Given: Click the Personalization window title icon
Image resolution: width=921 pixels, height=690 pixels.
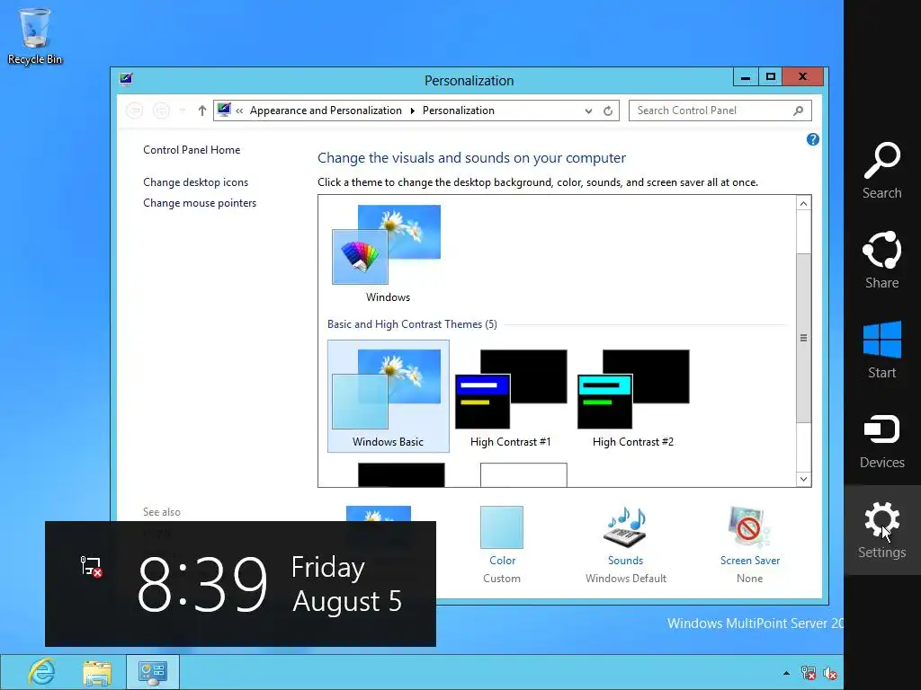Looking at the screenshot, I should [126, 79].
